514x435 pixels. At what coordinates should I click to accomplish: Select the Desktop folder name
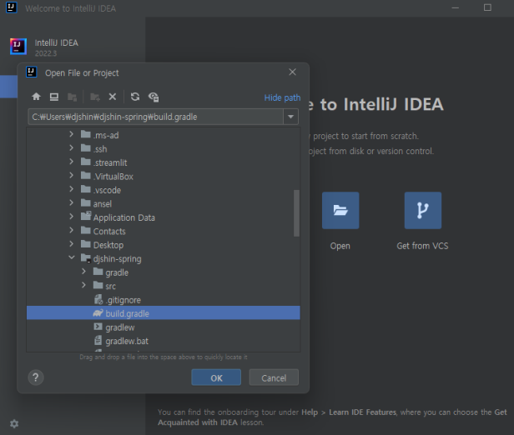(108, 245)
